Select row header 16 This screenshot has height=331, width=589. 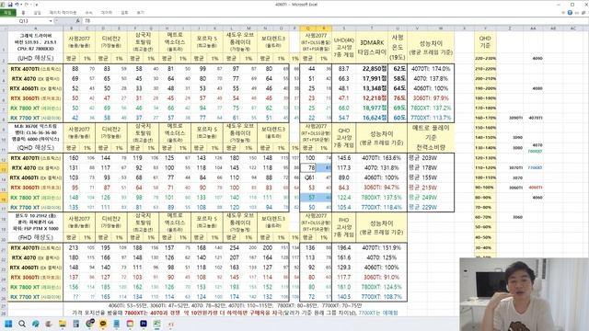4,198
